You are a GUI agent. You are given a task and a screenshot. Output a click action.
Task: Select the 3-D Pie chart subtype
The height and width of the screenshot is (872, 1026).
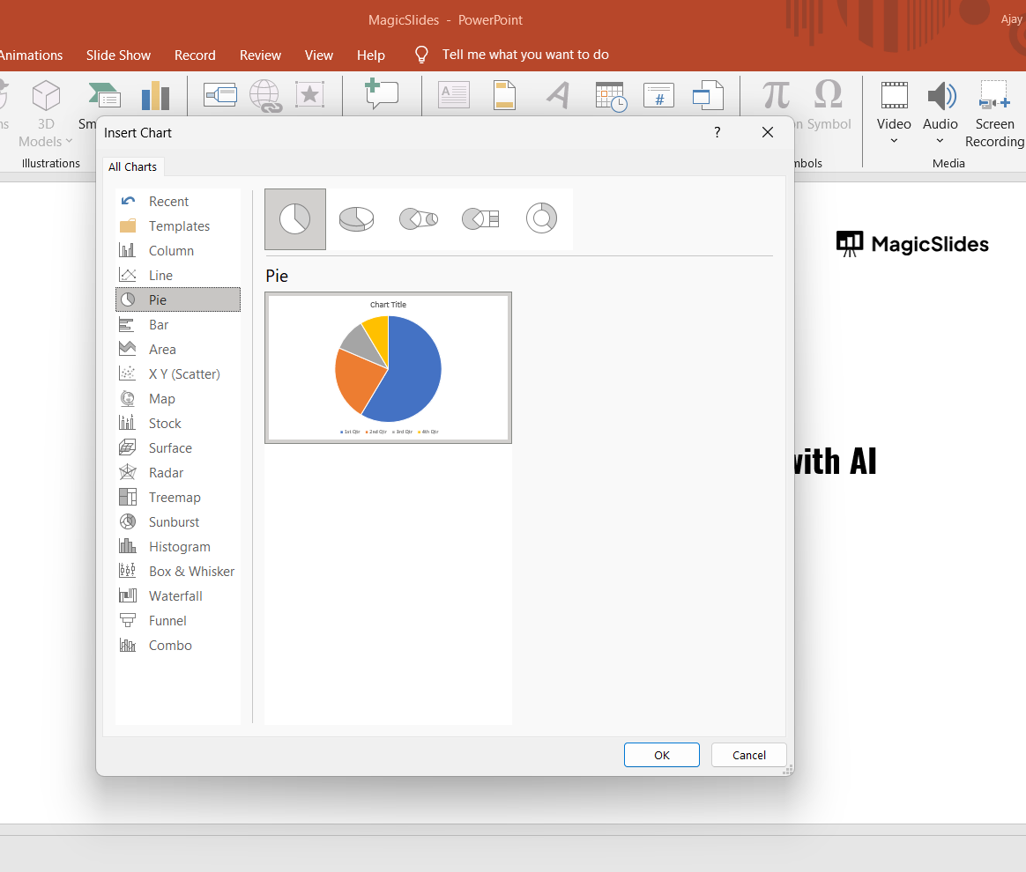356,219
